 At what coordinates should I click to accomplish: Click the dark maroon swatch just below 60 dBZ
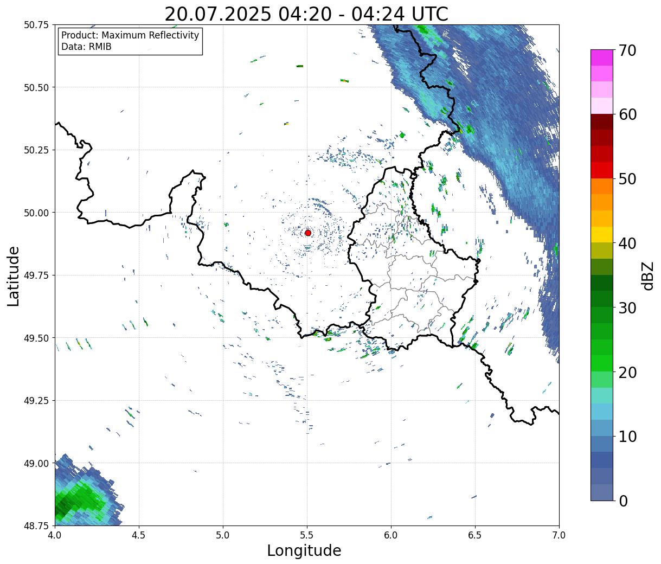point(602,122)
